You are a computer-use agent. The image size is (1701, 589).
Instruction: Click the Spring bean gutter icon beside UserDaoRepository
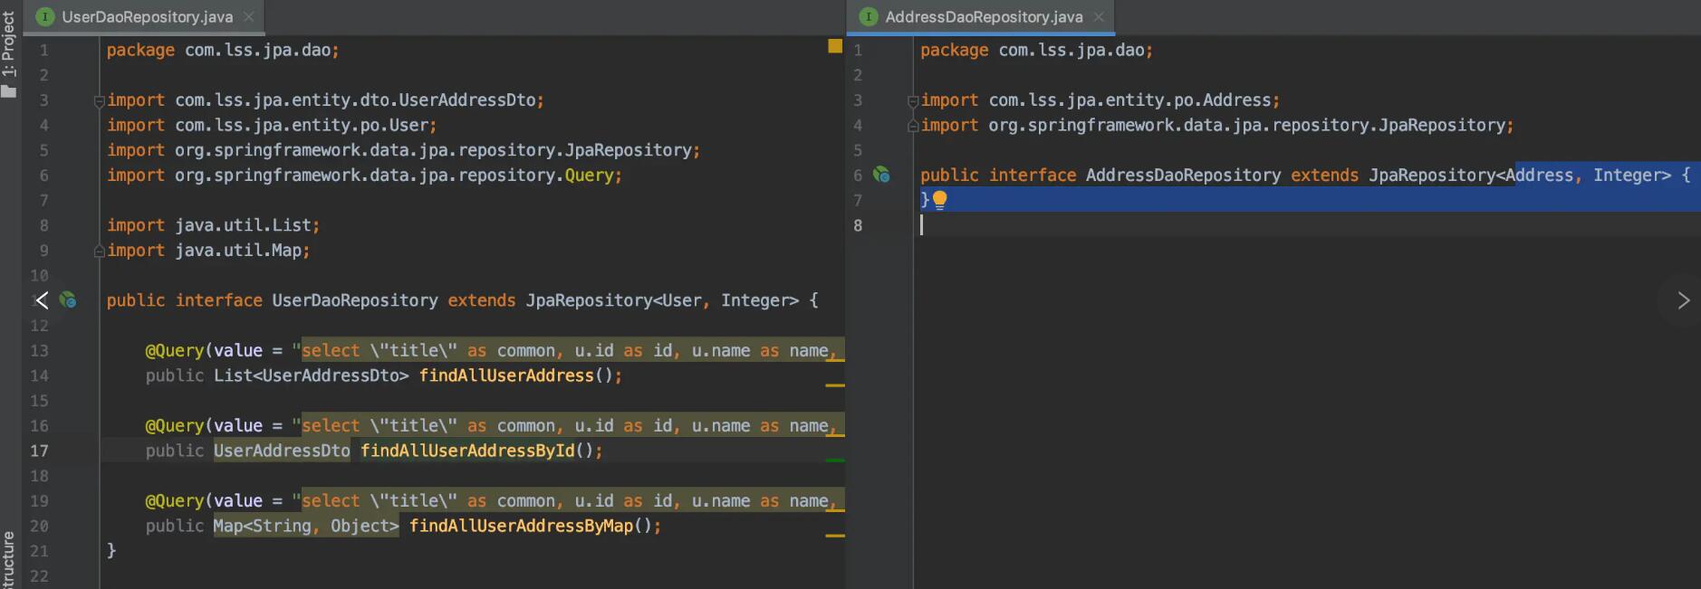point(68,299)
